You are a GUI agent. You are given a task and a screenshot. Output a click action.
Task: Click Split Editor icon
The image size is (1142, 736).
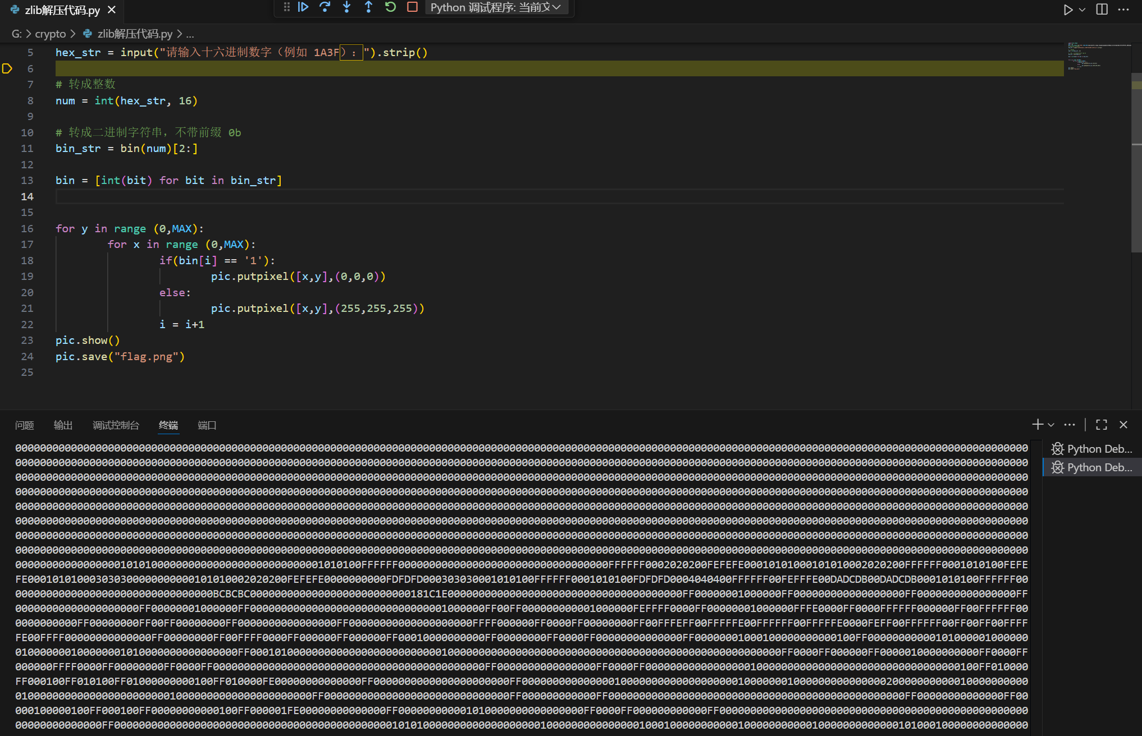coord(1102,10)
